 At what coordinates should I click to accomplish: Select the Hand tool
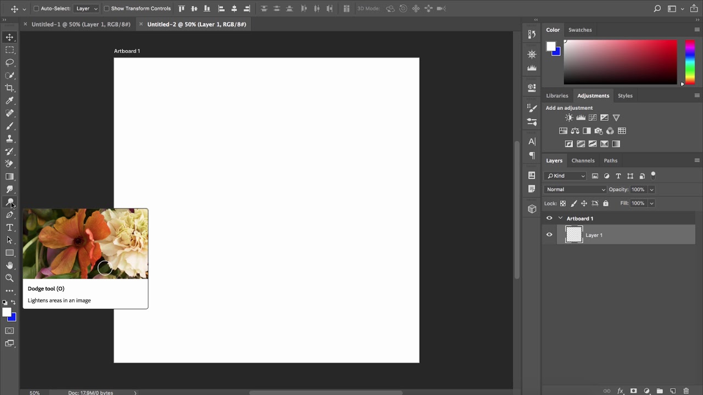click(10, 266)
